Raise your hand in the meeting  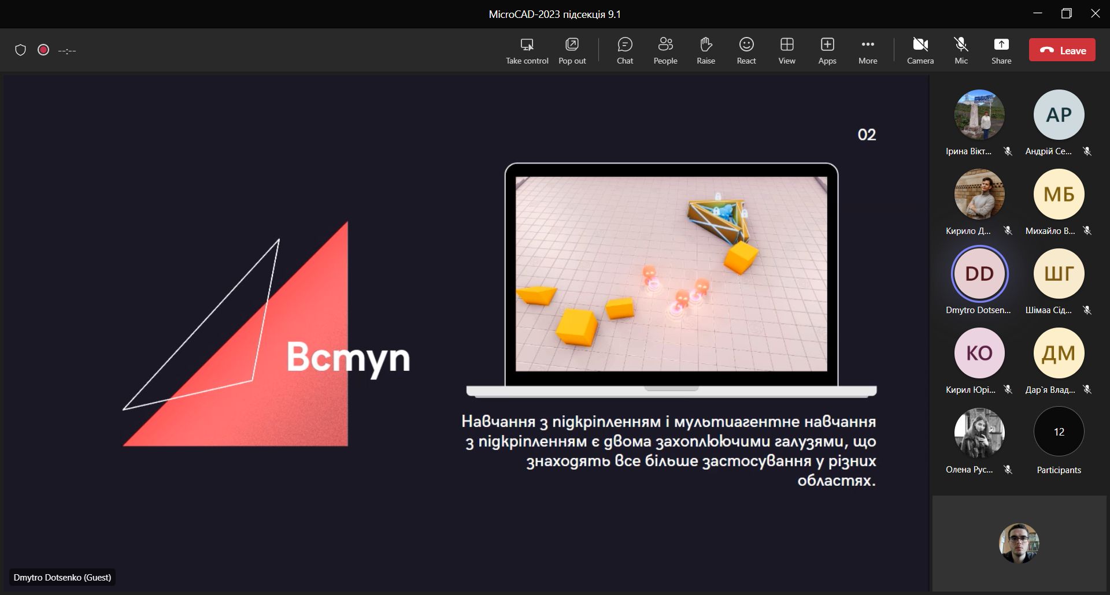[705, 50]
